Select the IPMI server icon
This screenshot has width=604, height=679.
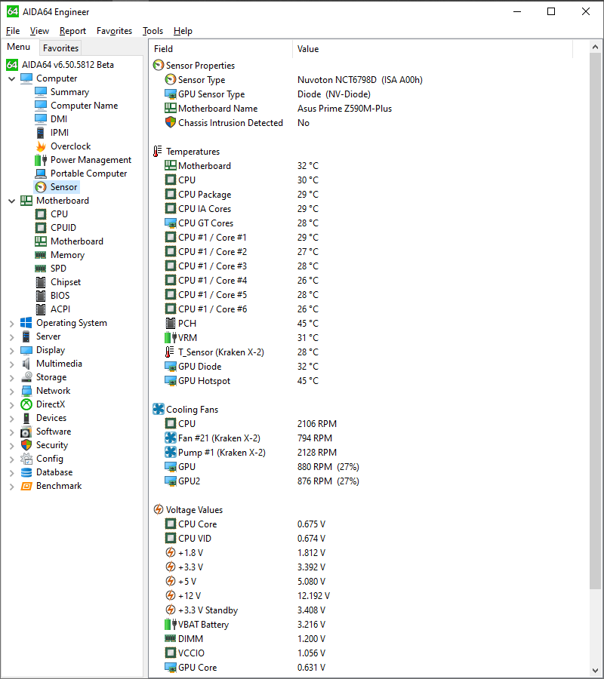click(x=41, y=133)
